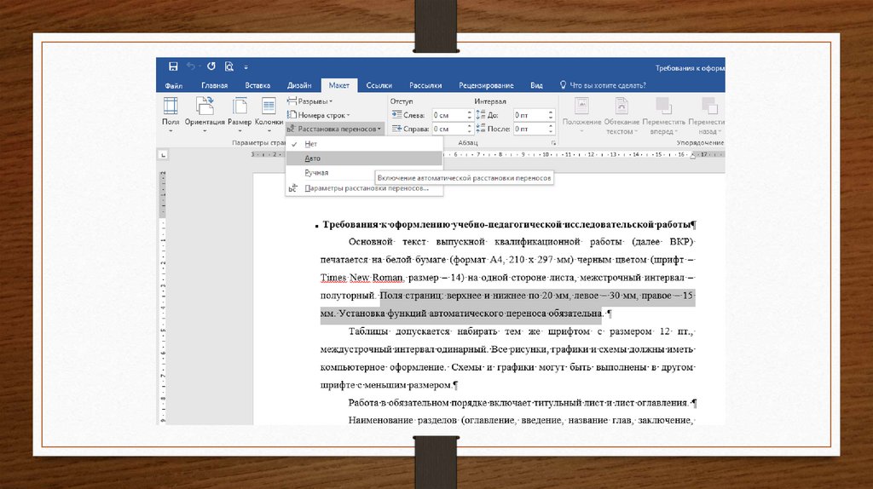This screenshot has height=489, width=873.
Task: Open Параметры расстановки переносов settings
Action: (x=366, y=187)
